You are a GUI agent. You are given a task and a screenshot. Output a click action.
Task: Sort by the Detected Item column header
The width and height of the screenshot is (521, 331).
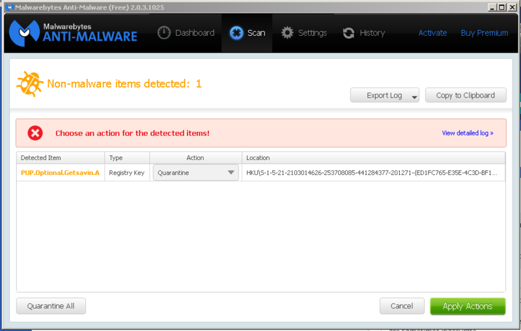(61, 158)
